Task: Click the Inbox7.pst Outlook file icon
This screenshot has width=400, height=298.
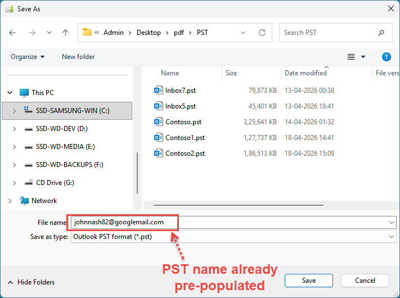Action: 159,90
